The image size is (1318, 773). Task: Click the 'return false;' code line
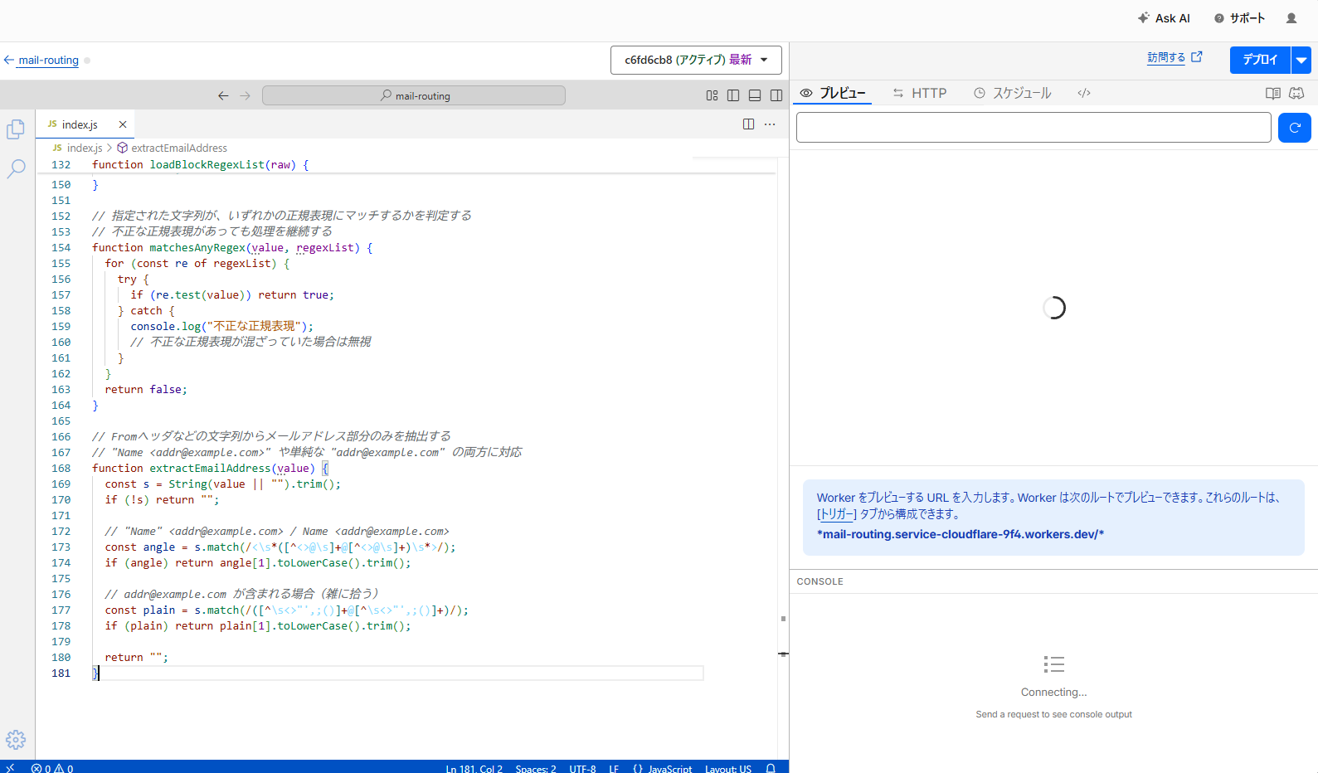[x=146, y=389]
